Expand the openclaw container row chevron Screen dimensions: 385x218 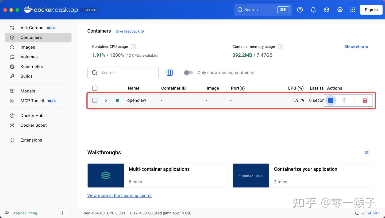(106, 100)
